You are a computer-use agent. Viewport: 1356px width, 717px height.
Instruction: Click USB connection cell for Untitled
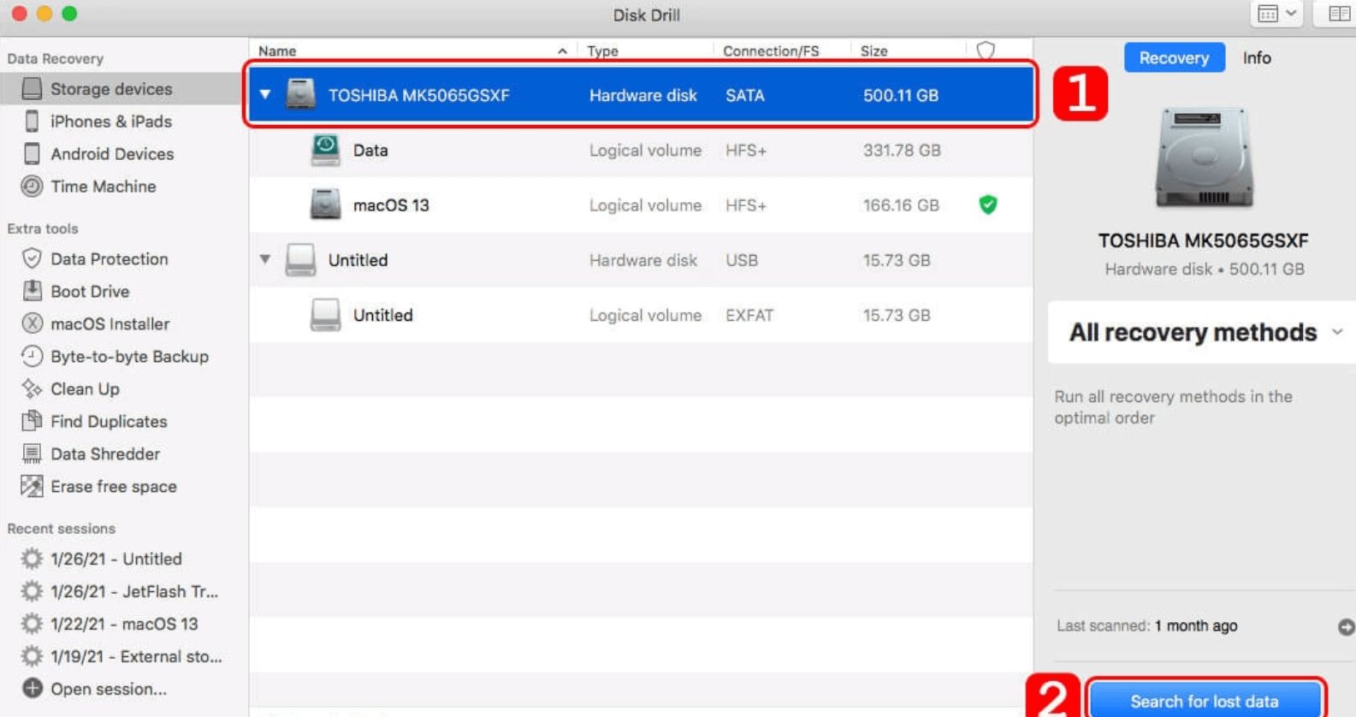[x=742, y=260]
